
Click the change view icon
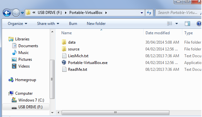pyautogui.click(x=169, y=24)
